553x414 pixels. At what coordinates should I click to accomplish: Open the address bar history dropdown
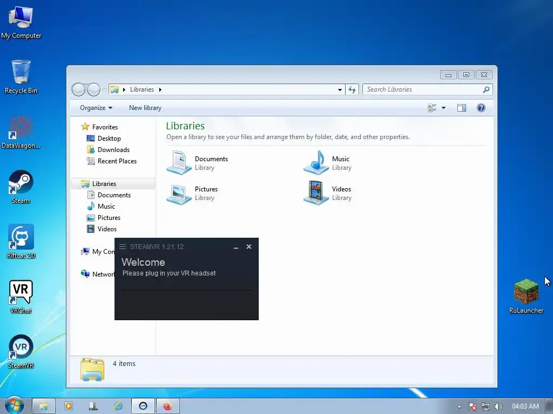pyautogui.click(x=340, y=89)
